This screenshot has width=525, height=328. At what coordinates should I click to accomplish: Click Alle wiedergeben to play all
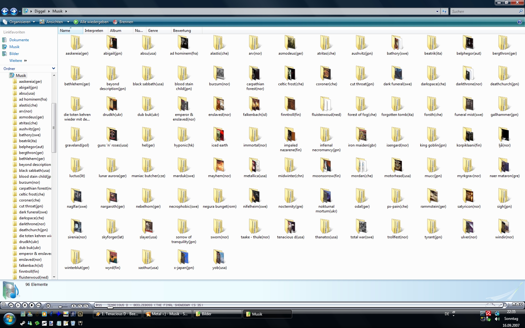tap(91, 22)
